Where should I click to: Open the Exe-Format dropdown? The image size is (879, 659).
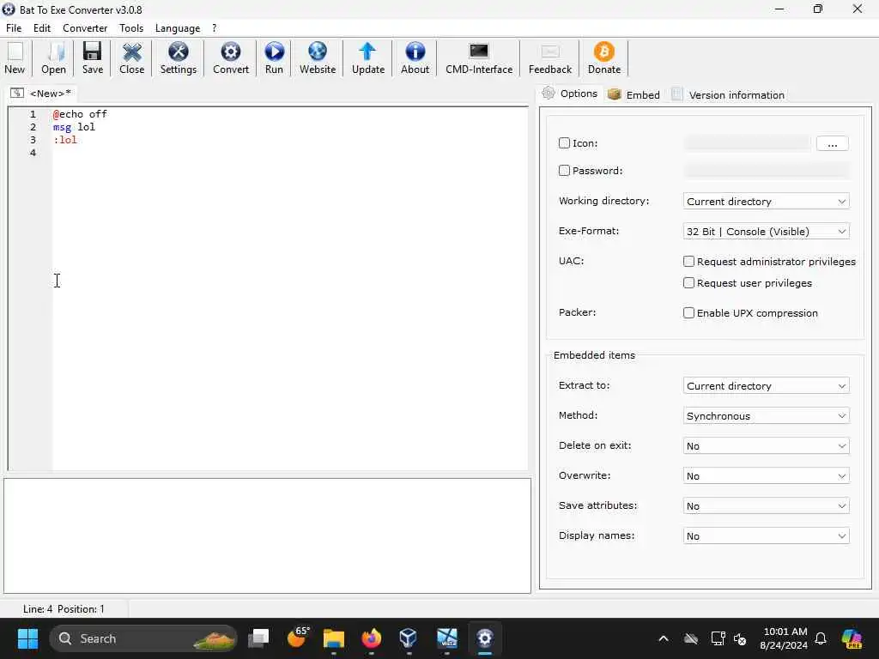(x=766, y=232)
